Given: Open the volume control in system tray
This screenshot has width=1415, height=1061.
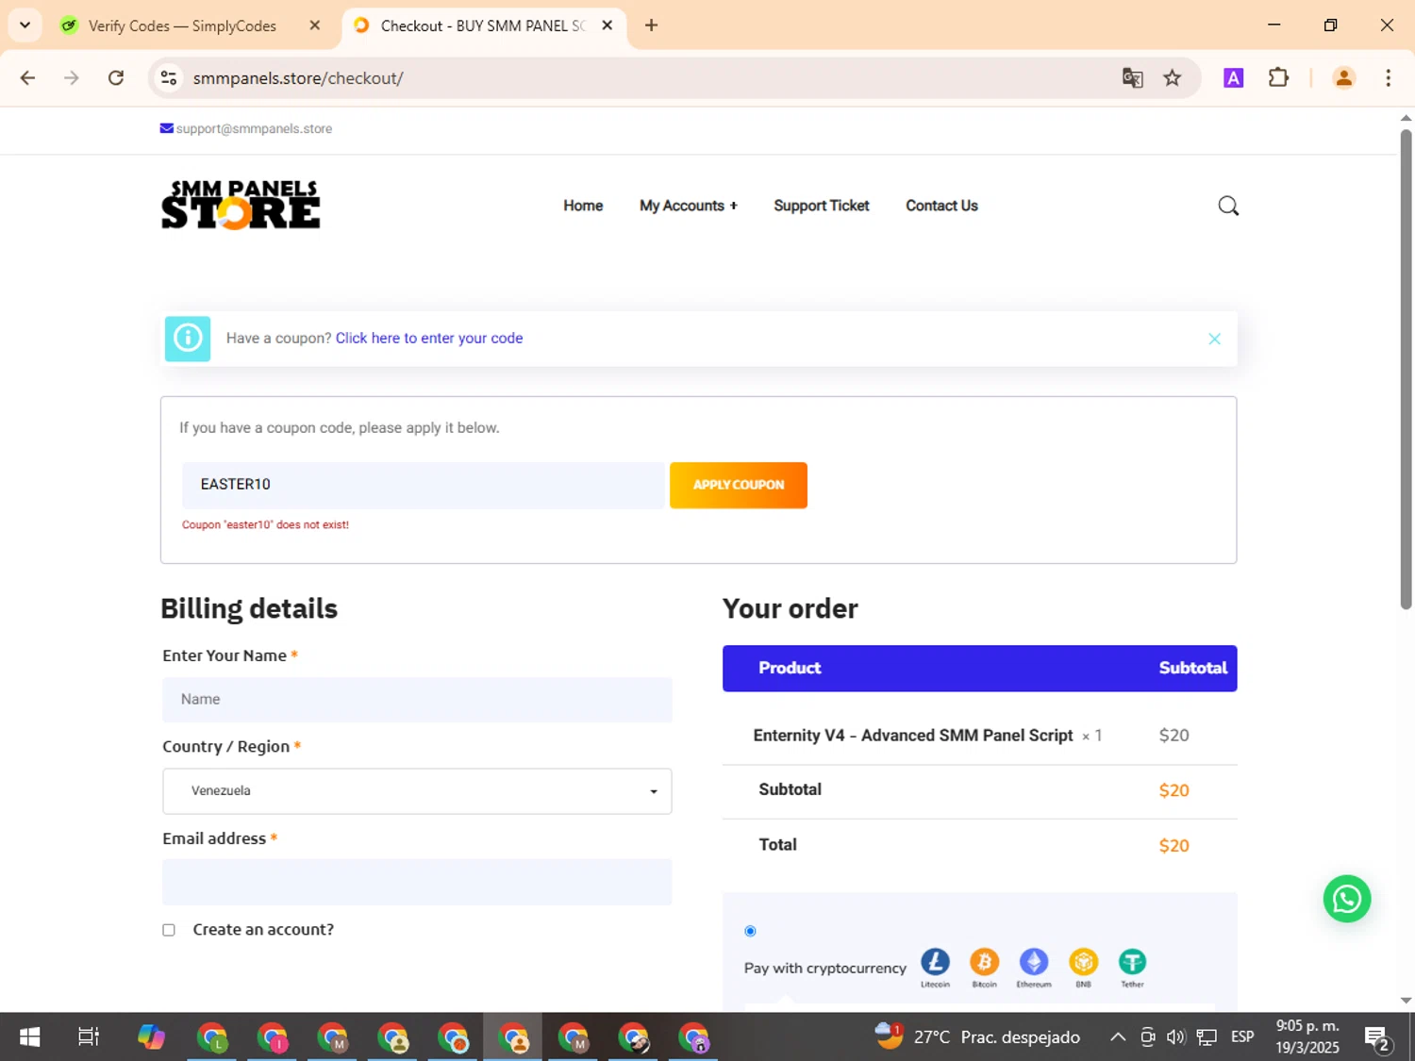Looking at the screenshot, I should coord(1175,1037).
